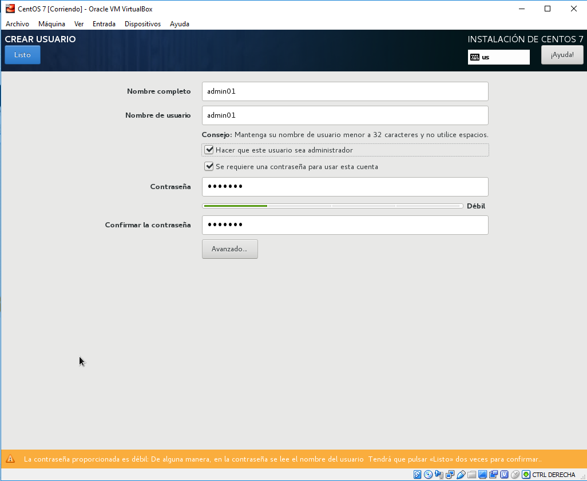The height and width of the screenshot is (481, 587).
Task: Click the password strength bar
Action: (332, 206)
